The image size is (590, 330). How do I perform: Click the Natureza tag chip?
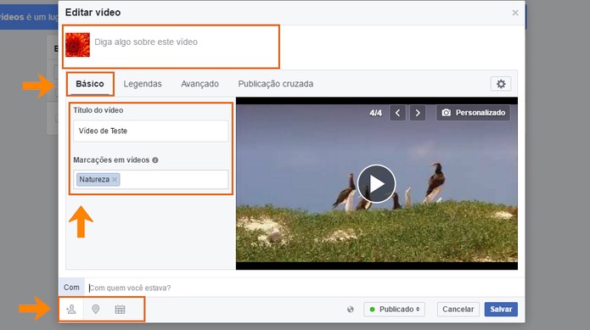(x=98, y=180)
